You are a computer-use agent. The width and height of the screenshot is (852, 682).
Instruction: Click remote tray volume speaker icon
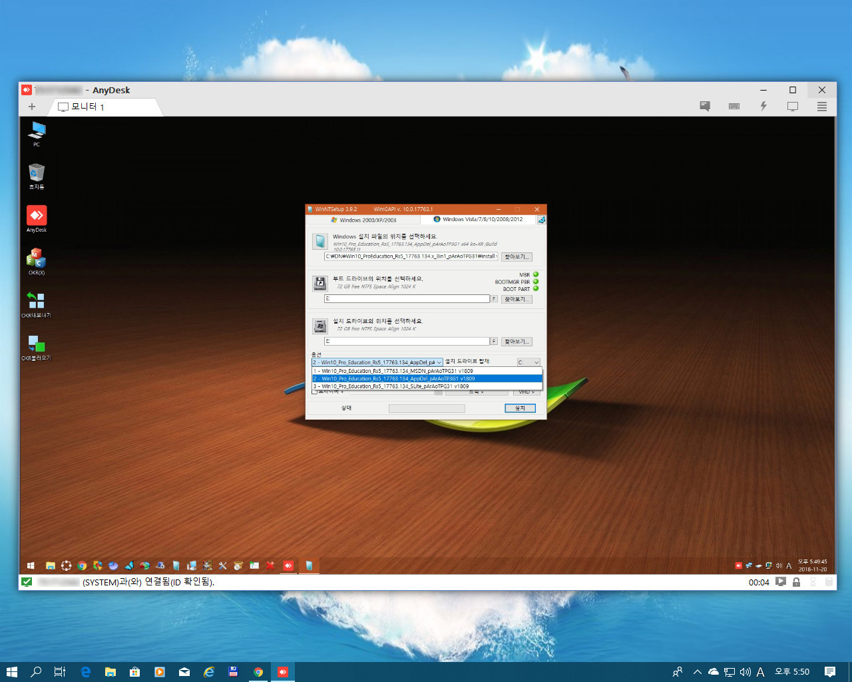coord(779,565)
